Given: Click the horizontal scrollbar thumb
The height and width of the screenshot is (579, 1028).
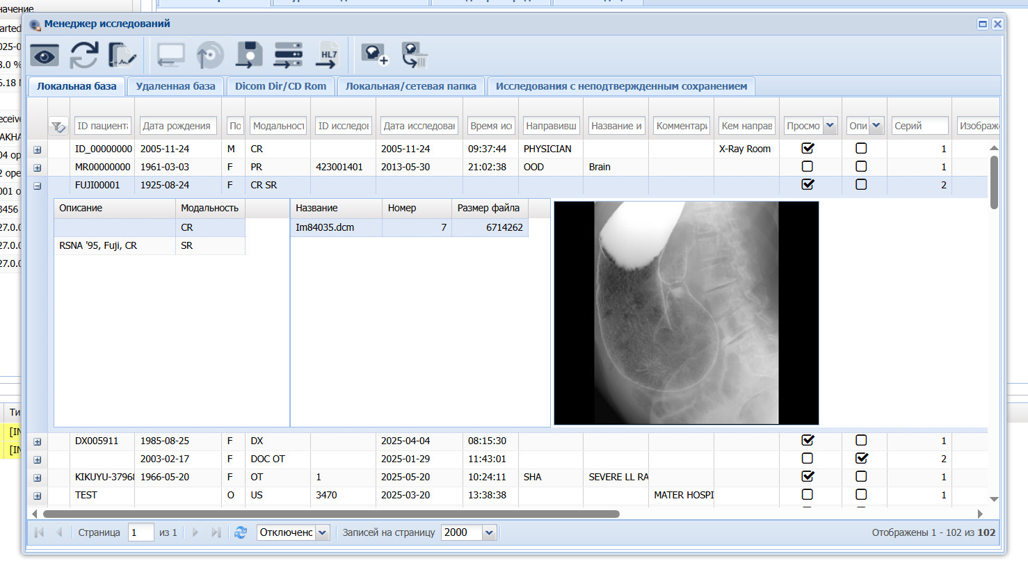Looking at the screenshot, I should [331, 514].
